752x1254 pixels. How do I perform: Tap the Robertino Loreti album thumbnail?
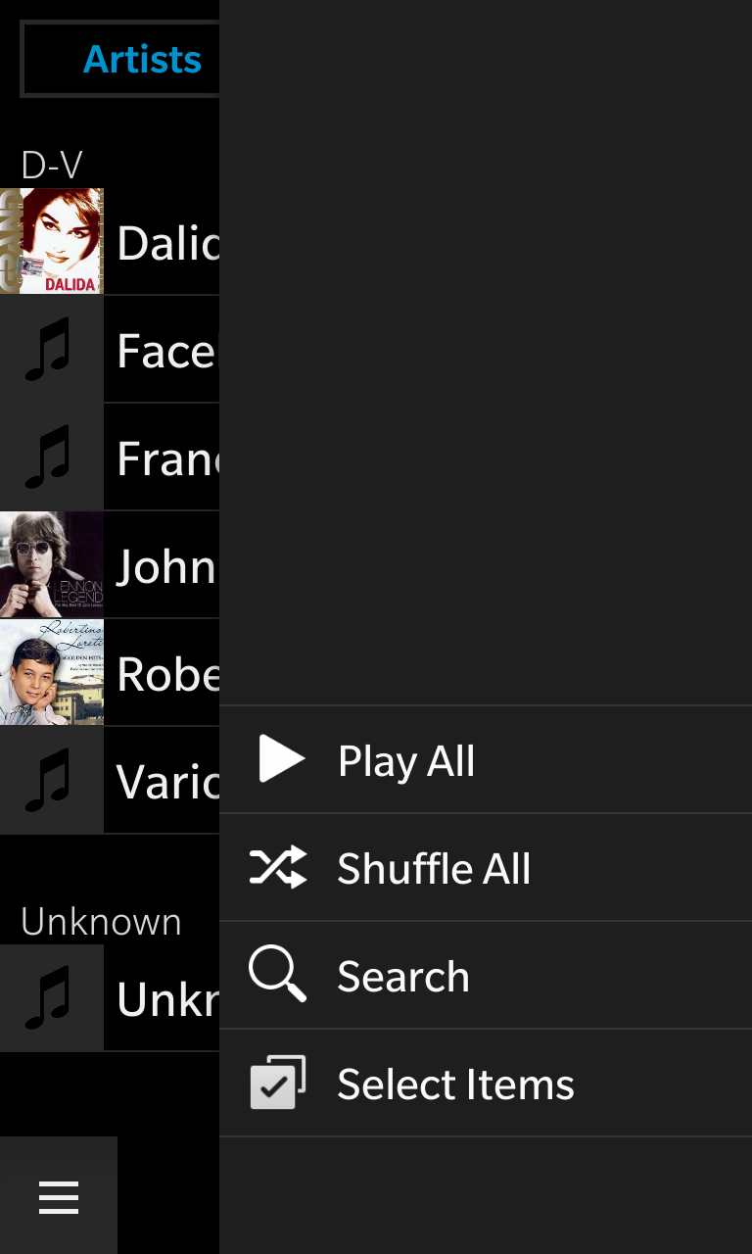[51, 673]
